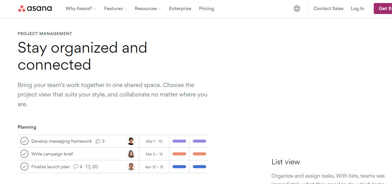Toggle completion on Finalize launch plan

(24, 167)
